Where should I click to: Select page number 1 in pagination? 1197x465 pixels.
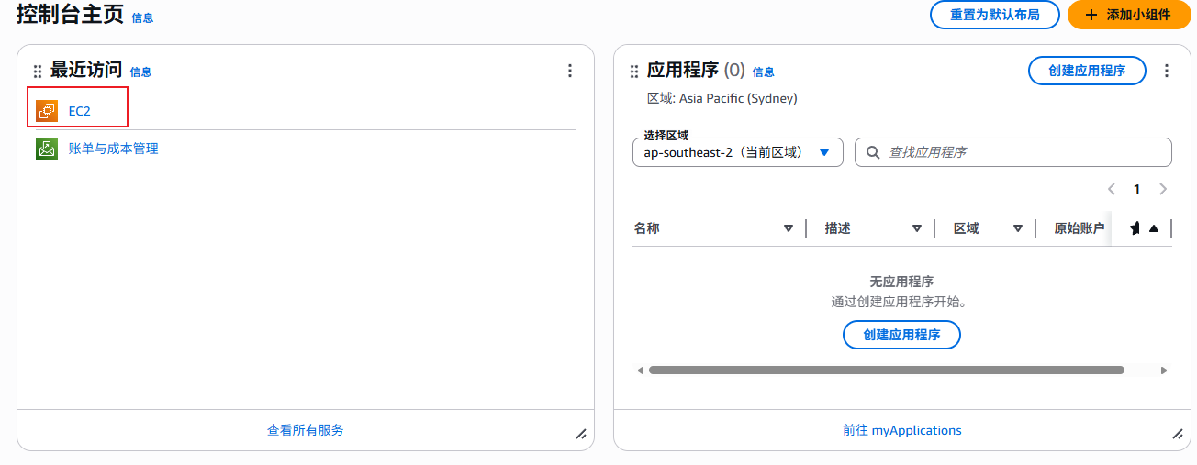(1136, 189)
